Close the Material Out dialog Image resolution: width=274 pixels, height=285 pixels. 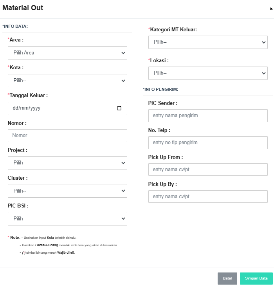(x=271, y=9)
